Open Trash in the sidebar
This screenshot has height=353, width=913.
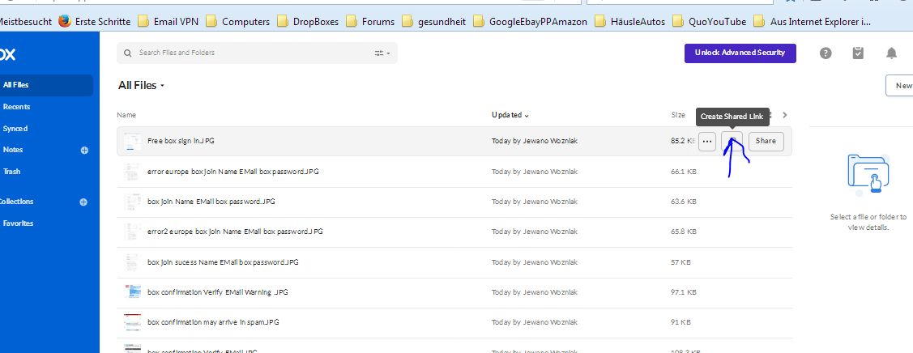(11, 172)
